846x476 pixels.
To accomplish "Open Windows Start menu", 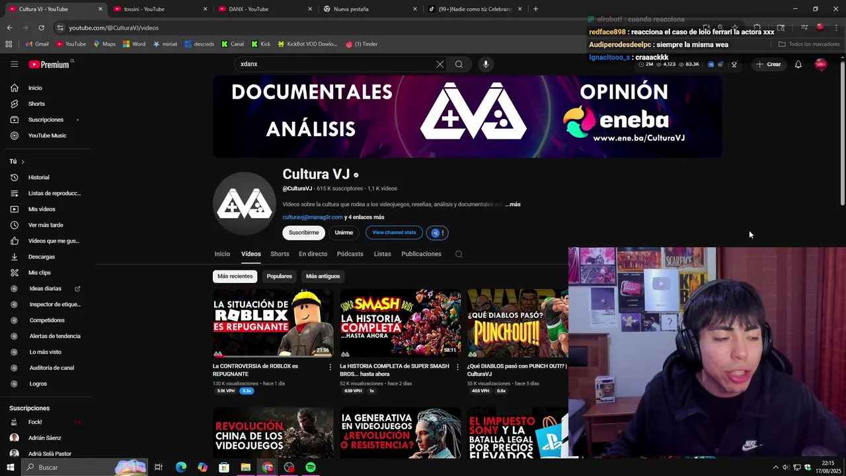I will tap(10, 467).
